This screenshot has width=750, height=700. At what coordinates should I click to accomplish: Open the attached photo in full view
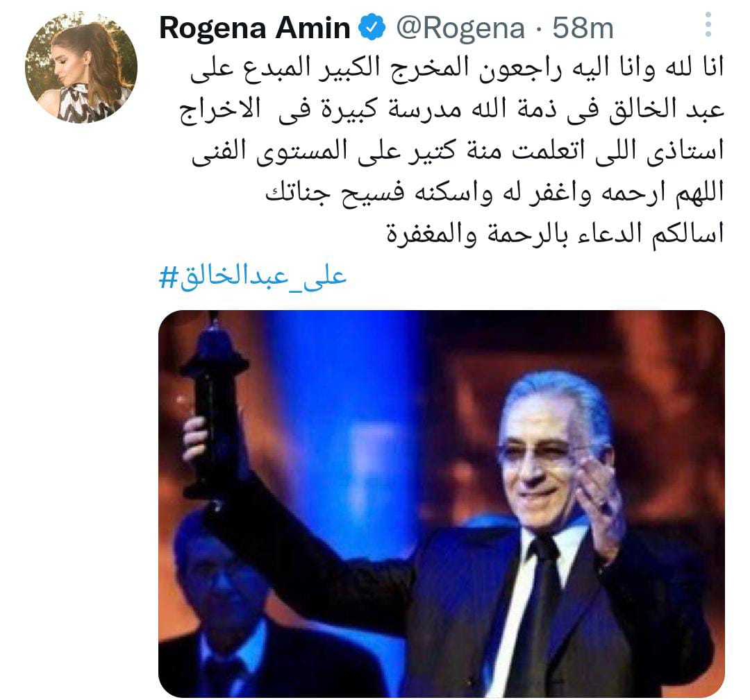click(442, 504)
